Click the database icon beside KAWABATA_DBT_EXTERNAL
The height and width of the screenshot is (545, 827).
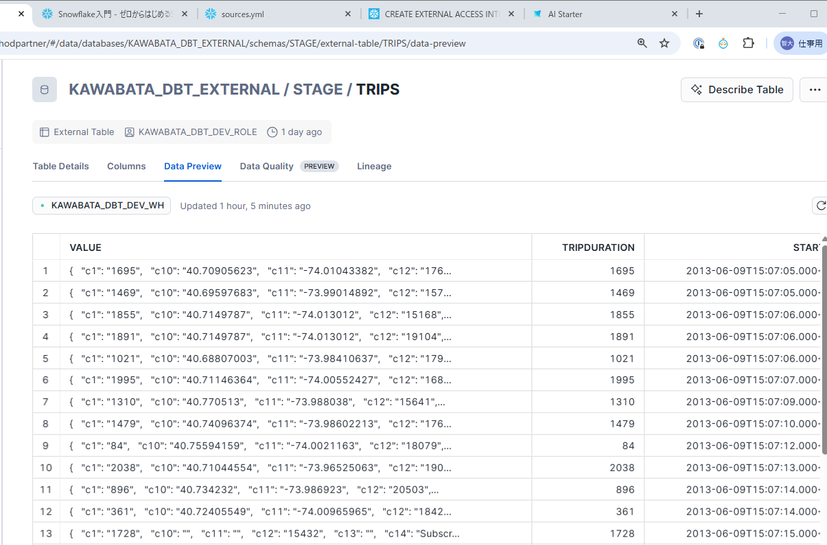pos(45,89)
